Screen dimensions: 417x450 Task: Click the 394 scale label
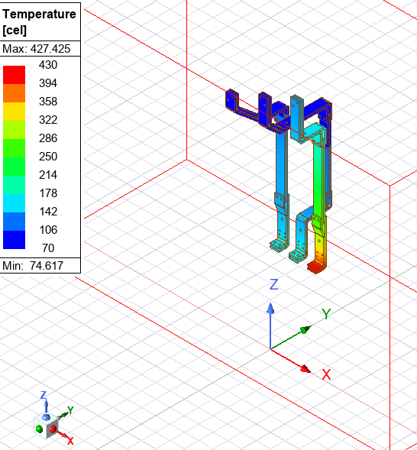click(48, 83)
